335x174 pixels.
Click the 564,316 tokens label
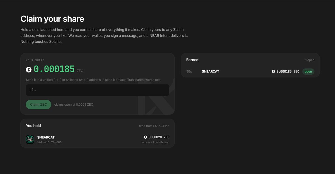pyautogui.click(x=49, y=142)
